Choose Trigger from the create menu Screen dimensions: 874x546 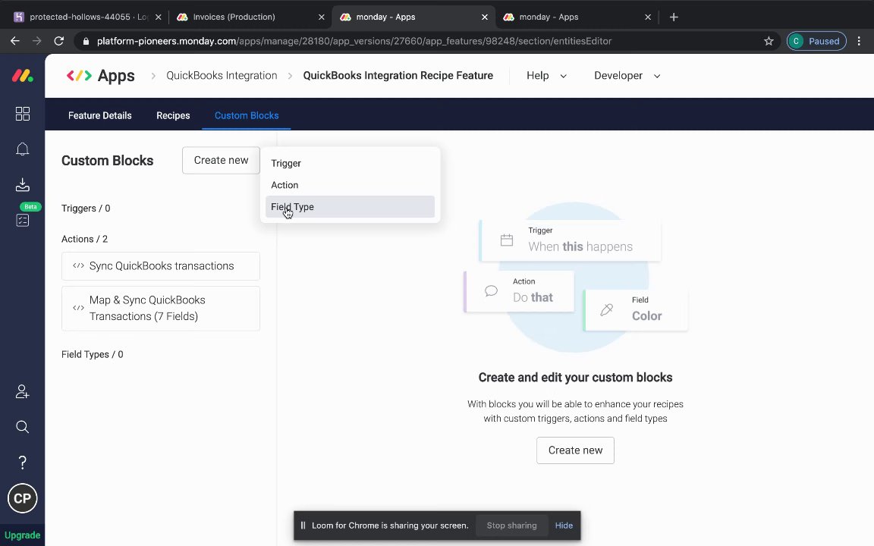(x=350, y=163)
